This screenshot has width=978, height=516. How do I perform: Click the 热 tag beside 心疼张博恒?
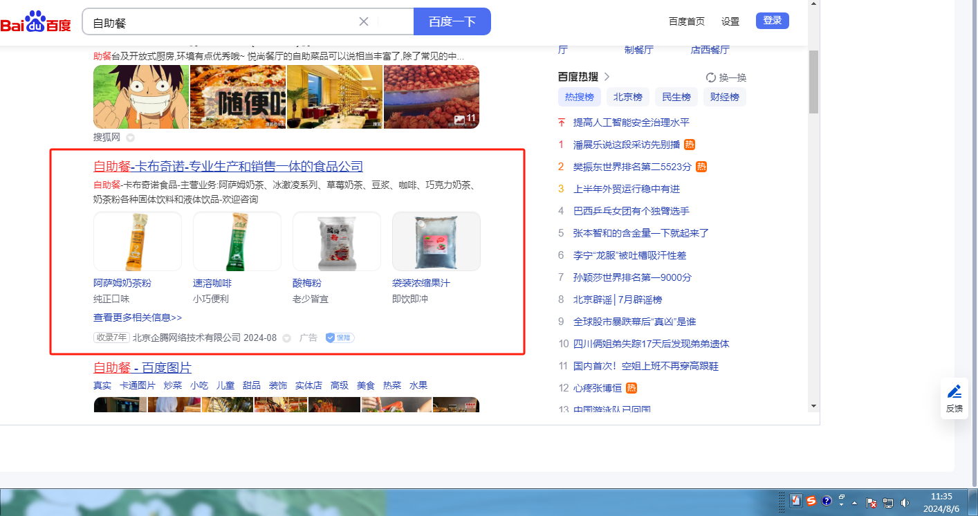631,388
